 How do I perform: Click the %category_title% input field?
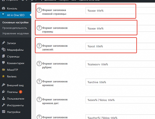pos(120,64)
